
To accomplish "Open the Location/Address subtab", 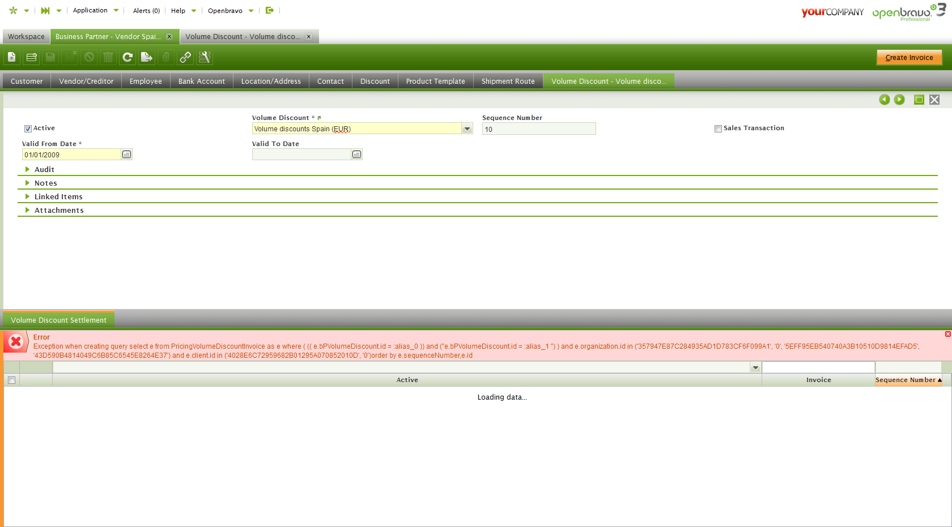I will pos(271,82).
